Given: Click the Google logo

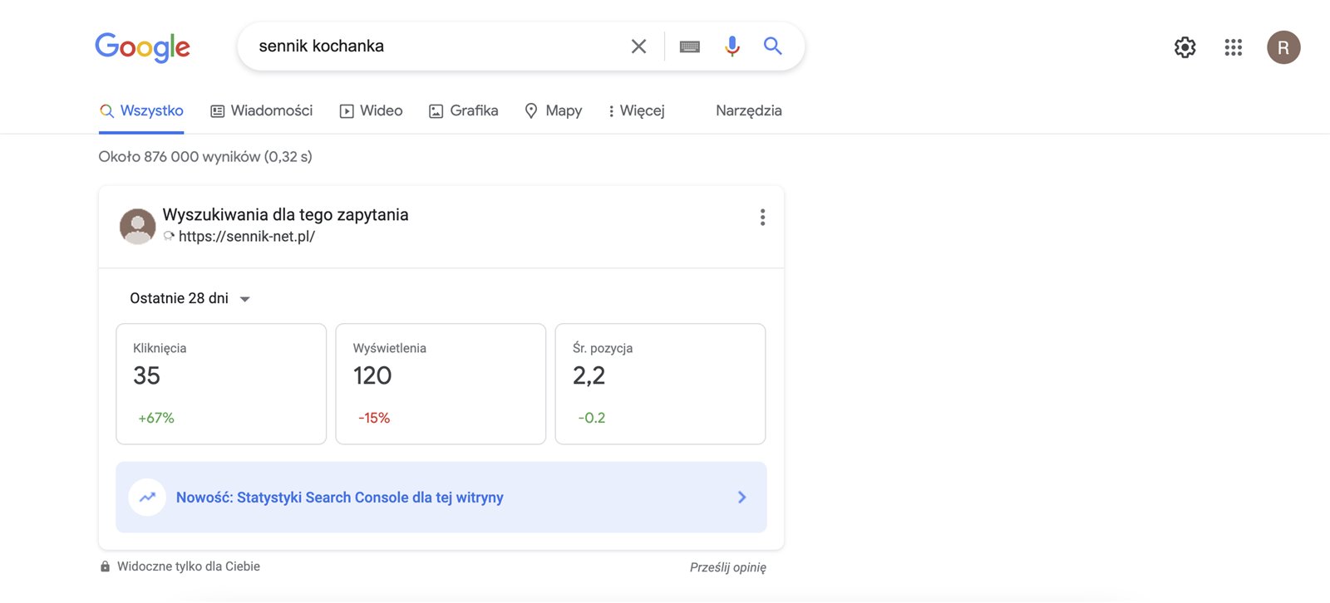Looking at the screenshot, I should 142,47.
